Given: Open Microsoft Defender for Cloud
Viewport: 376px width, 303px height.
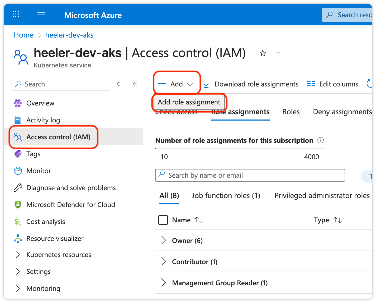Looking at the screenshot, I should click(x=70, y=205).
